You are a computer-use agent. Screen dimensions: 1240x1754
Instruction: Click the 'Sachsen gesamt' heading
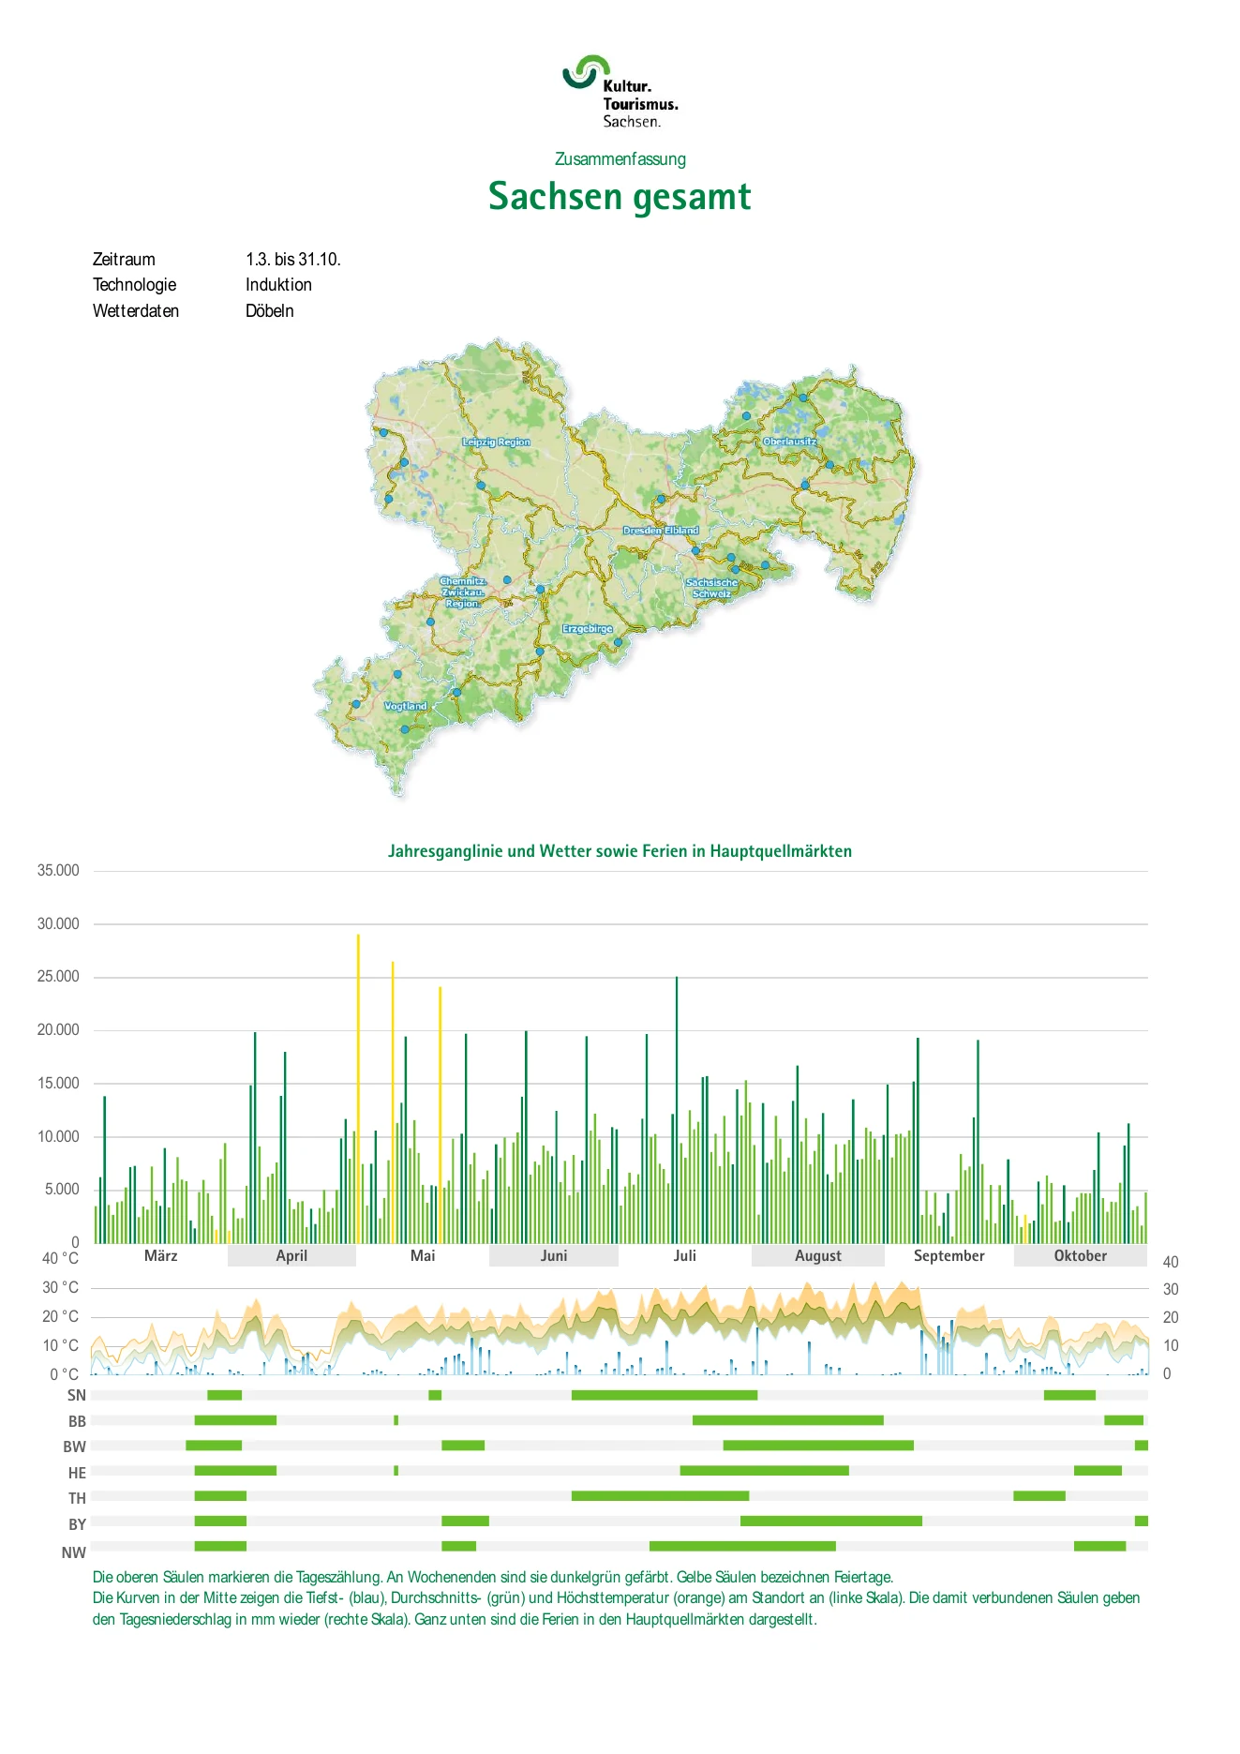(x=620, y=197)
